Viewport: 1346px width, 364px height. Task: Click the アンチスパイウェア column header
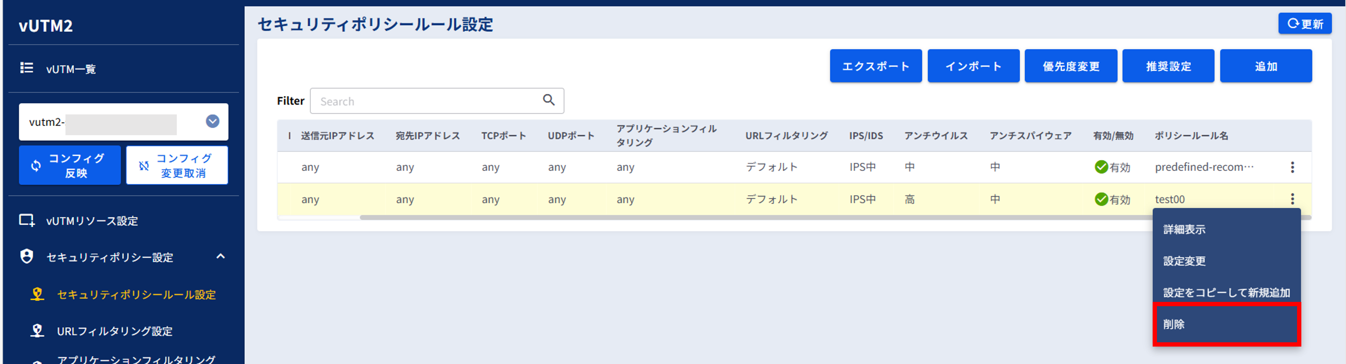tap(1030, 136)
